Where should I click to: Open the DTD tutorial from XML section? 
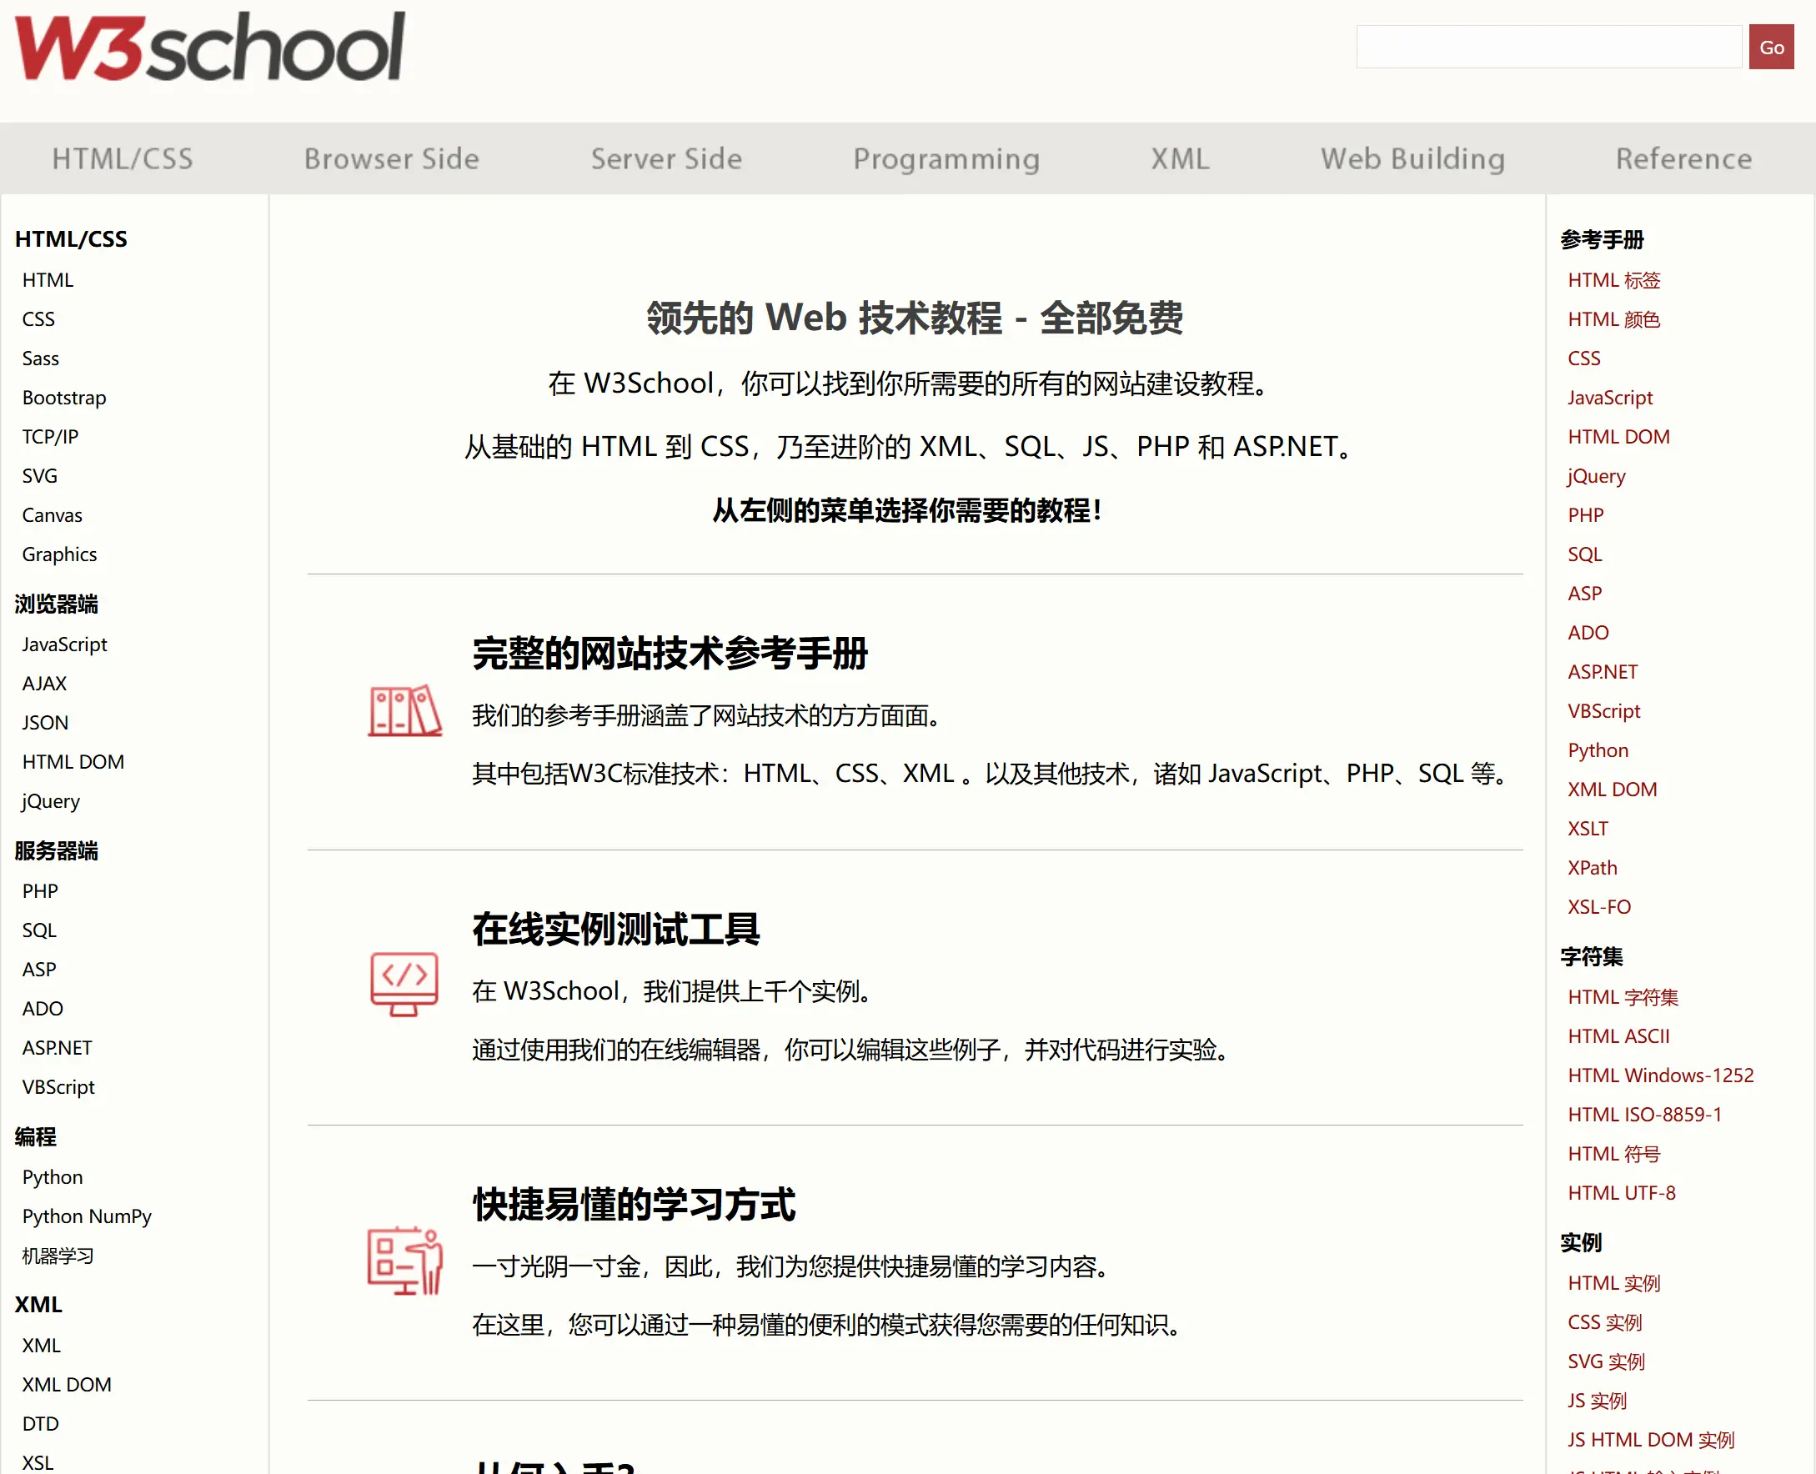pyautogui.click(x=39, y=1423)
